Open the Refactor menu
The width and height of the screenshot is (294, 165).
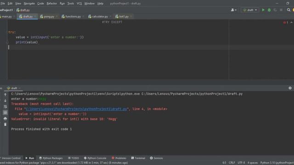52,3
